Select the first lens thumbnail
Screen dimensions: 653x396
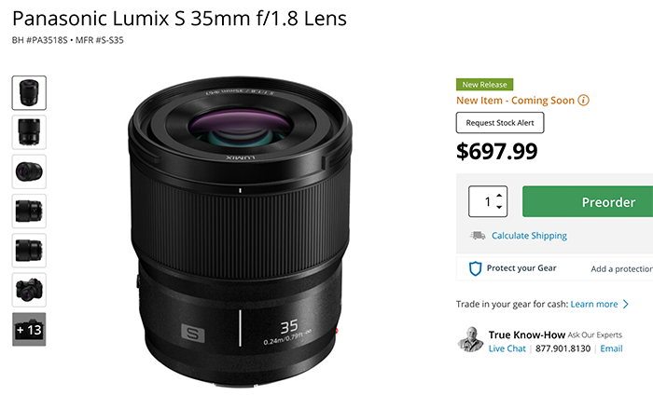29,92
